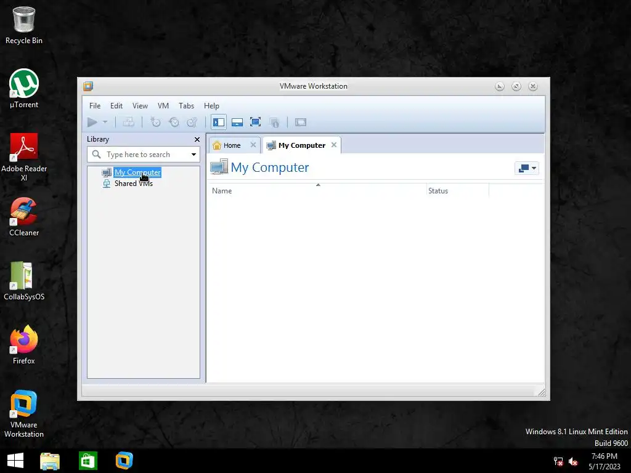Click the search magnifier icon
Screen dimensions: 631x473
coord(97,154)
